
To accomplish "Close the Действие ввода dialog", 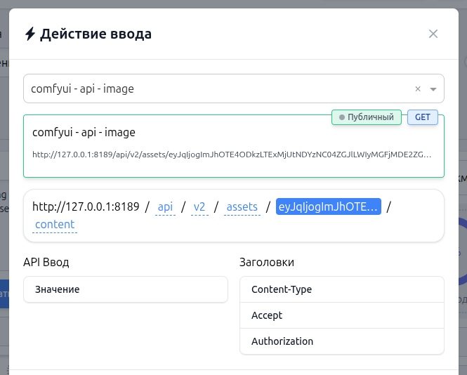I will (x=433, y=34).
